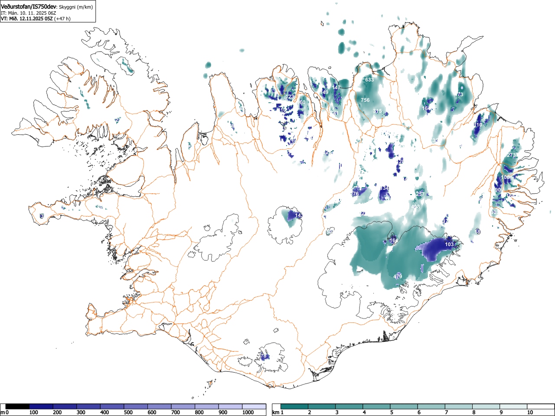
Task: Click the visibility value "633" on the map
Action: [369, 80]
